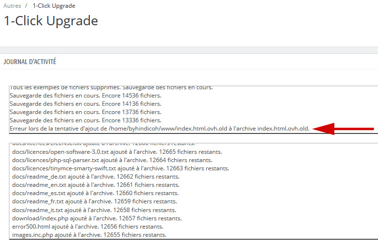Click the 1-Click Upgrade page title
The height and width of the screenshot is (248, 378).
[51, 21]
